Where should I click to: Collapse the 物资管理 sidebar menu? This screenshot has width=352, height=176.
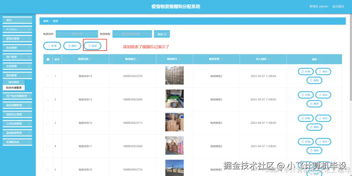[17, 75]
